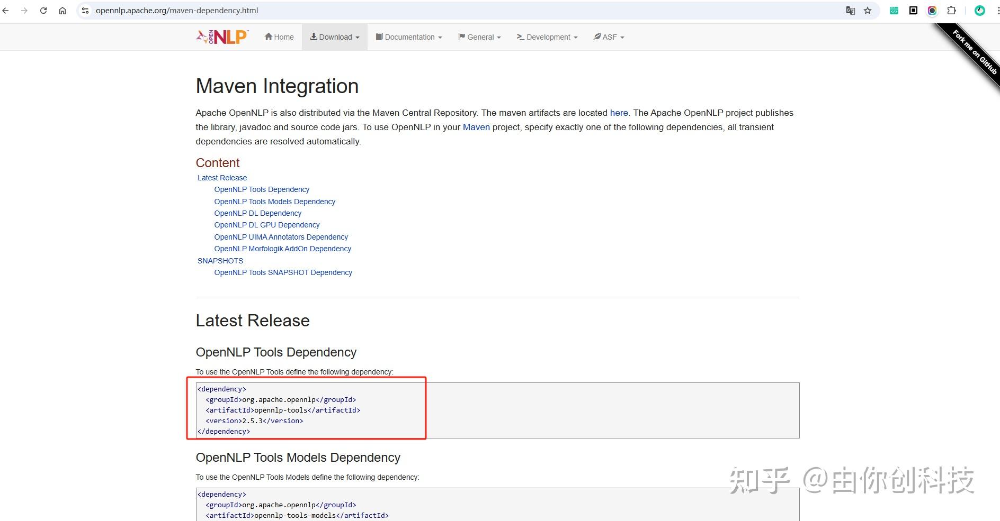Viewport: 1000px width, 521px height.
Task: Click the "here" Maven artifacts link
Action: coord(619,113)
